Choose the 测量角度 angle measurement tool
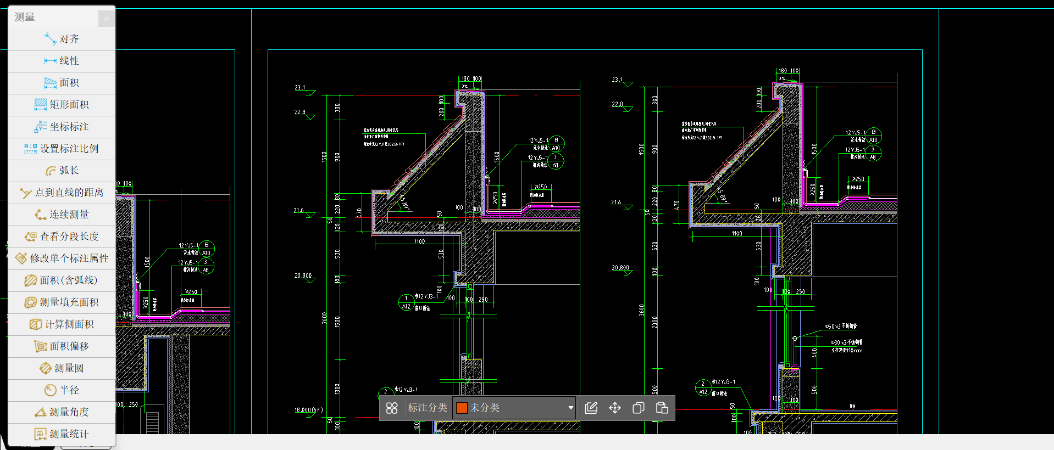This screenshot has width=1054, height=450. pos(62,412)
